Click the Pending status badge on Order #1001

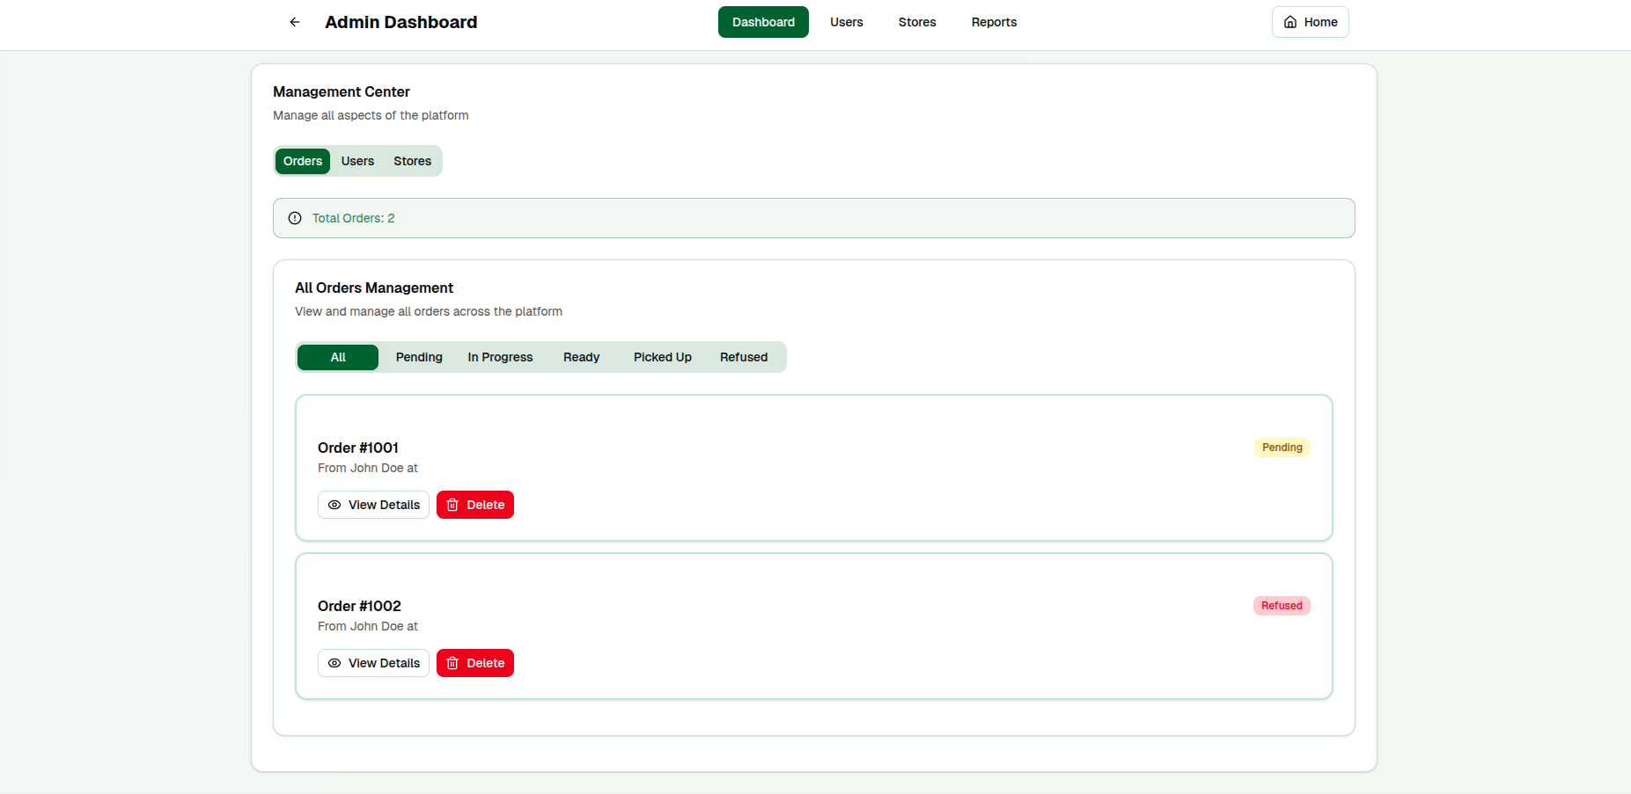pos(1282,448)
